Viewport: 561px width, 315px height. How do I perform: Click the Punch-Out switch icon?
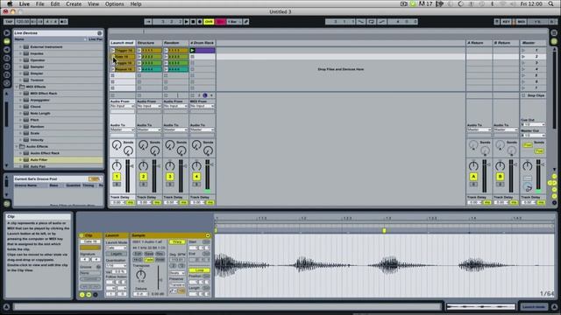[x=382, y=22]
